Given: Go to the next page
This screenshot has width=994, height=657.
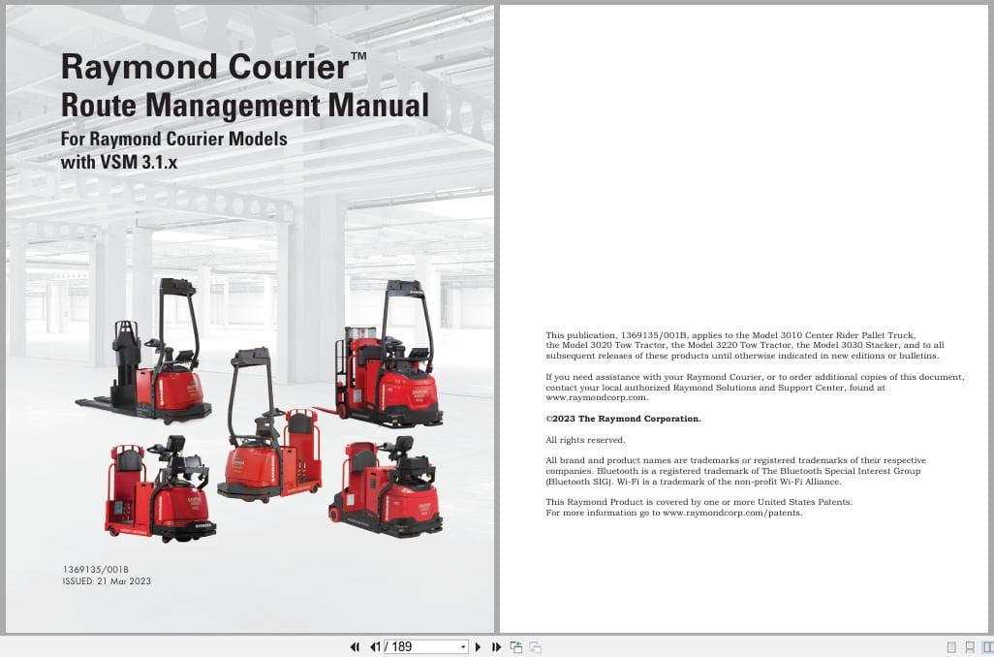Looking at the screenshot, I should pos(478,647).
